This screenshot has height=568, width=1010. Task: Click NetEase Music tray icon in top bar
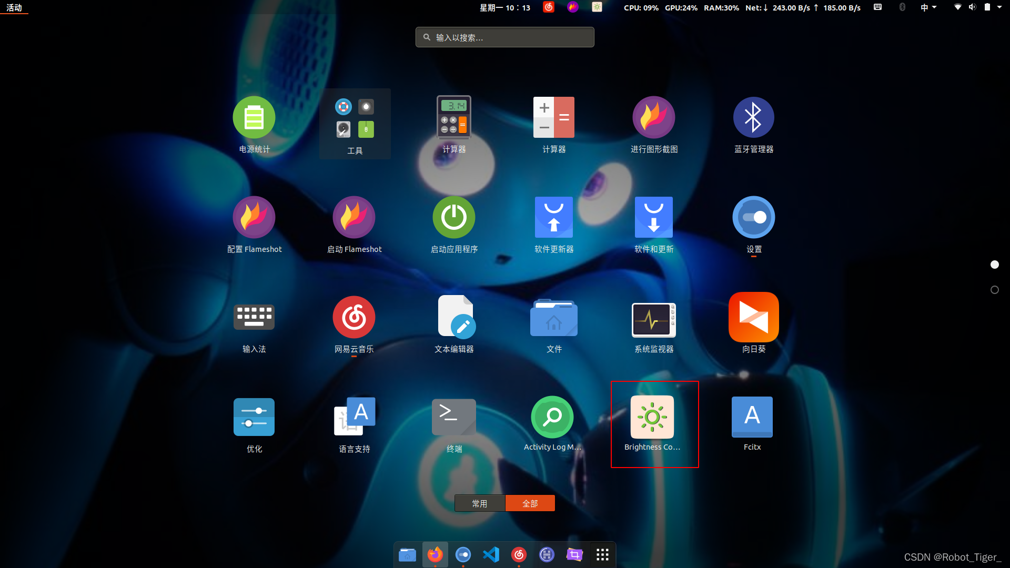point(549,7)
